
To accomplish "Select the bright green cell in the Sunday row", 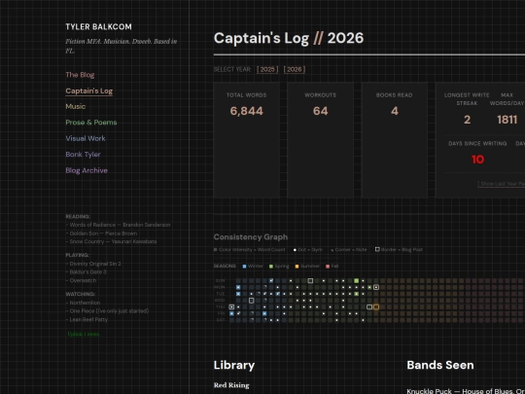I will click(356, 281).
